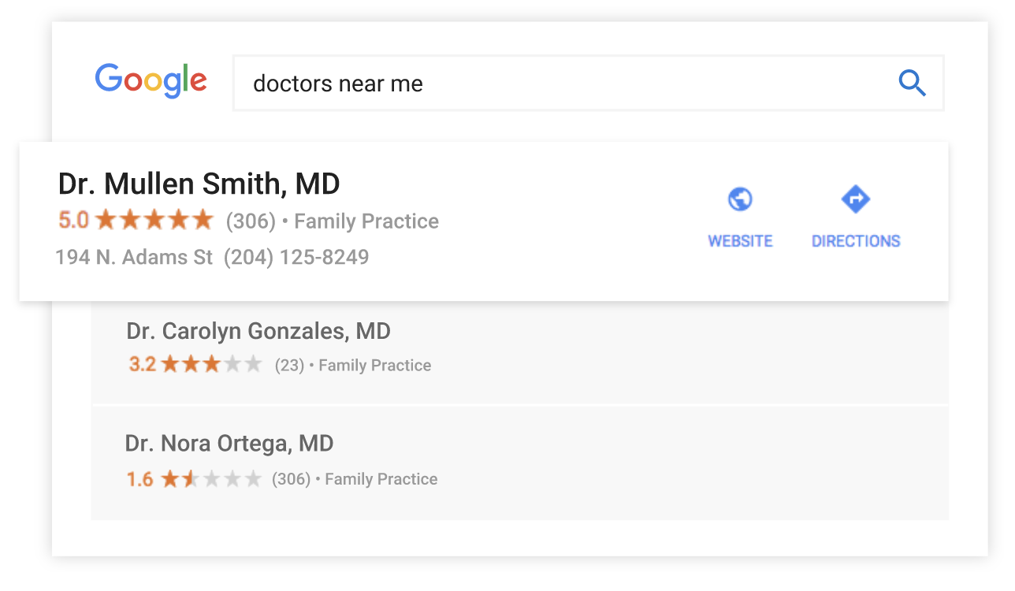Image resolution: width=1015 pixels, height=591 pixels.
Task: View the (306) reviews for Dr. Ortega
Action: pos(291,479)
